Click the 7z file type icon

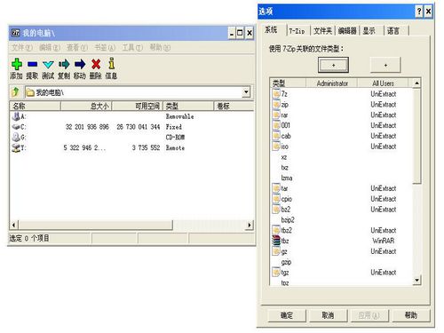coord(276,93)
